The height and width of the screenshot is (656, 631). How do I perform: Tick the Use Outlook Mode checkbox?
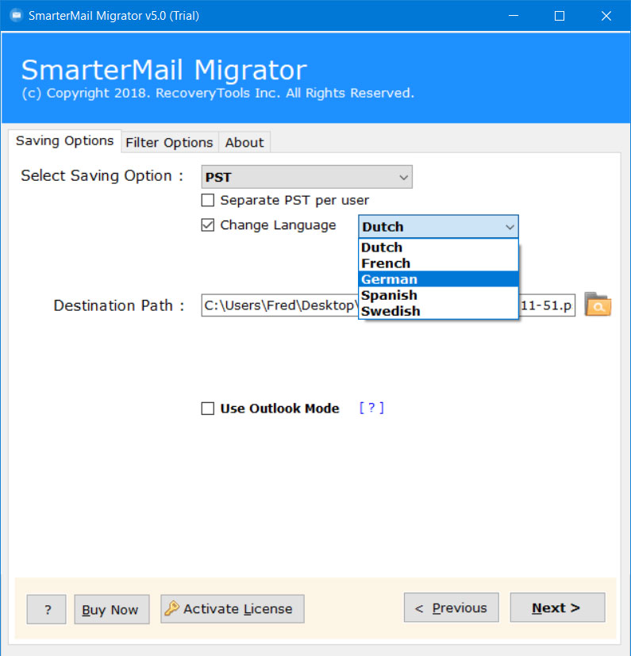tap(208, 409)
